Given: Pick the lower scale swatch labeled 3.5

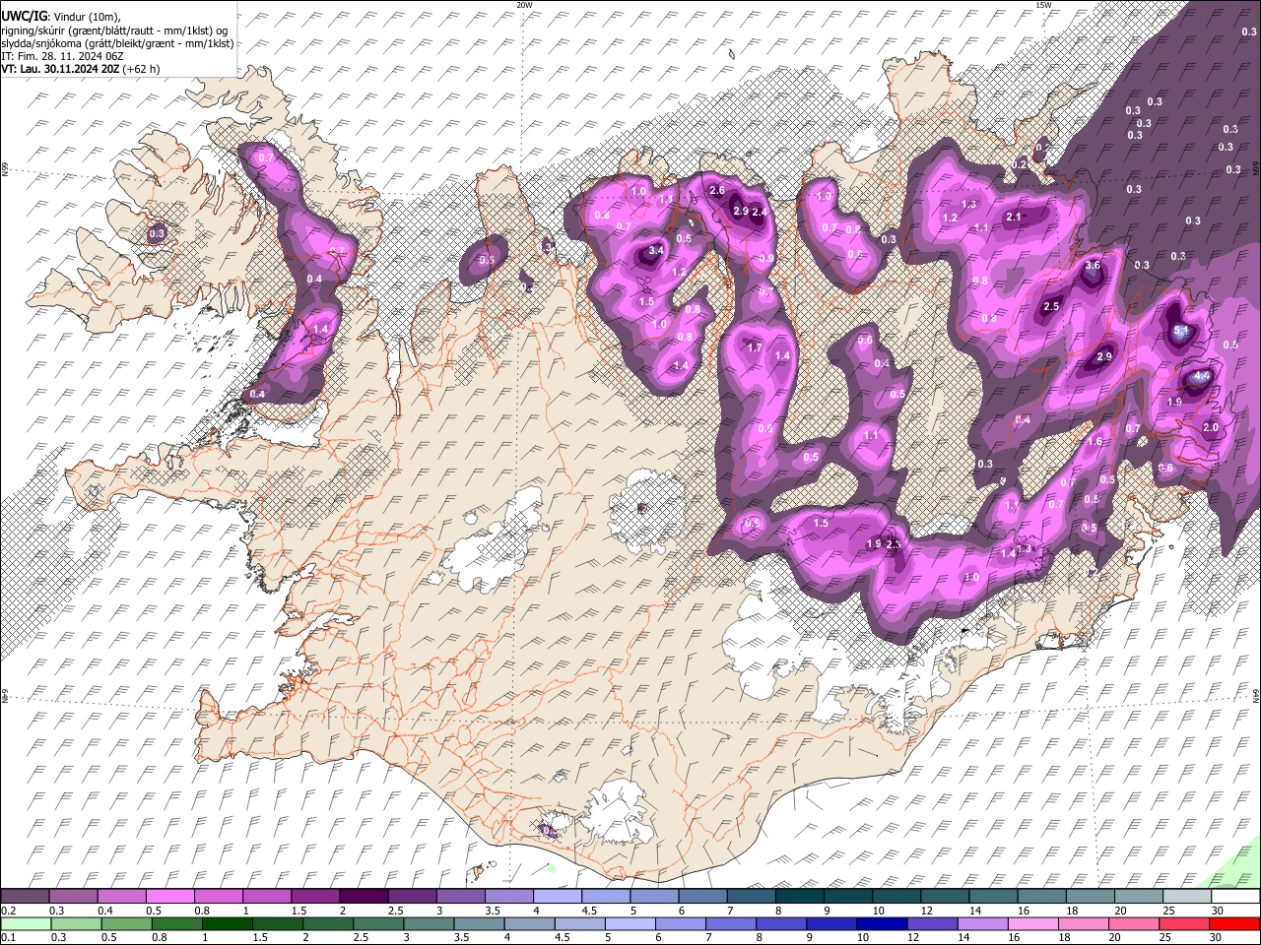Looking at the screenshot, I should 479,923.
